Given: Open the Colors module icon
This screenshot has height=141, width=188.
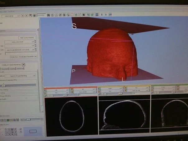Looking at the screenshot, I should pos(84,15).
